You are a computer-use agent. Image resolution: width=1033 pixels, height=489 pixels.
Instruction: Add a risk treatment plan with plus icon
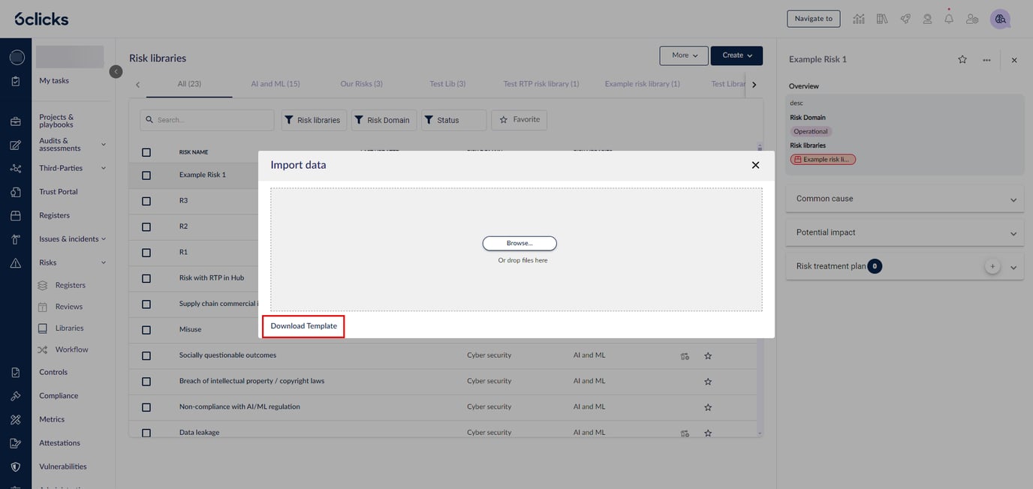992,266
